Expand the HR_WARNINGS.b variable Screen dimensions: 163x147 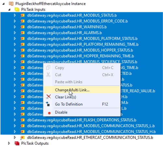(x=15, y=27)
